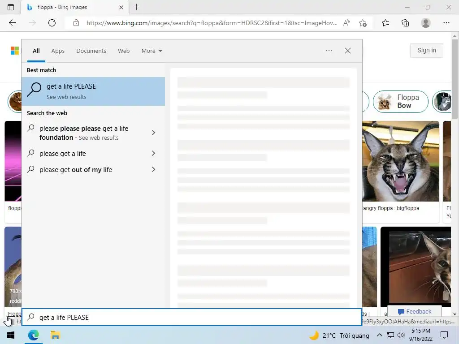Open network status tray icon
459x344 pixels.
(390, 335)
